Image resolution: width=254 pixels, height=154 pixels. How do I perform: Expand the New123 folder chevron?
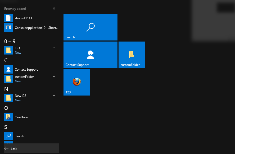[54, 96]
